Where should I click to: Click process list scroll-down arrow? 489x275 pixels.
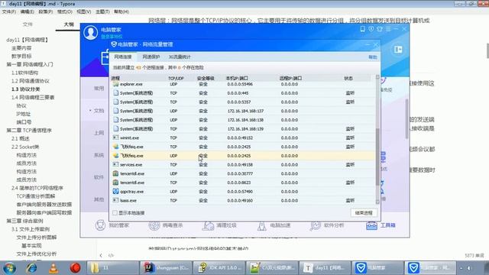(x=377, y=202)
